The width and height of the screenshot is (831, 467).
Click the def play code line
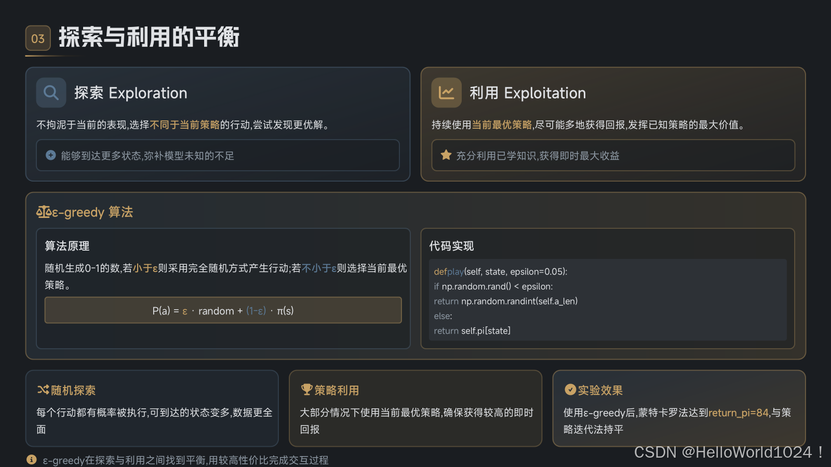(x=500, y=271)
